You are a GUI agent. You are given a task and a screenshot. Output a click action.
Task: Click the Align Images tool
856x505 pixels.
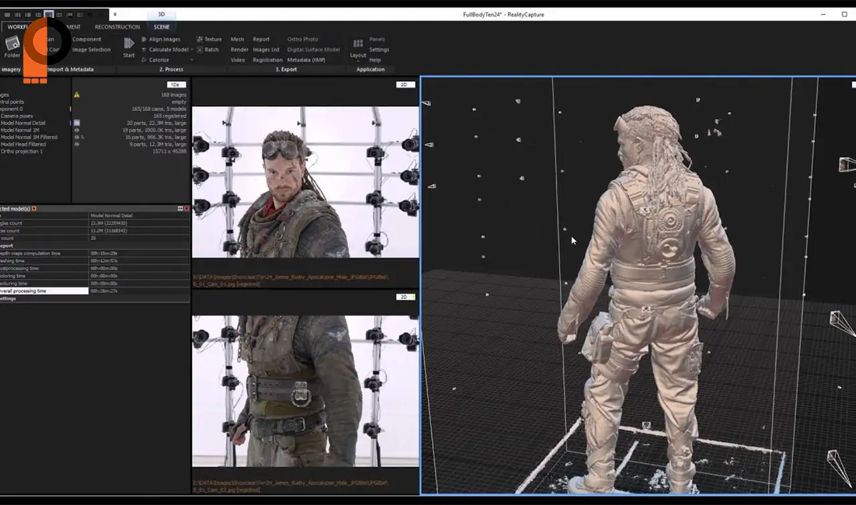165,39
